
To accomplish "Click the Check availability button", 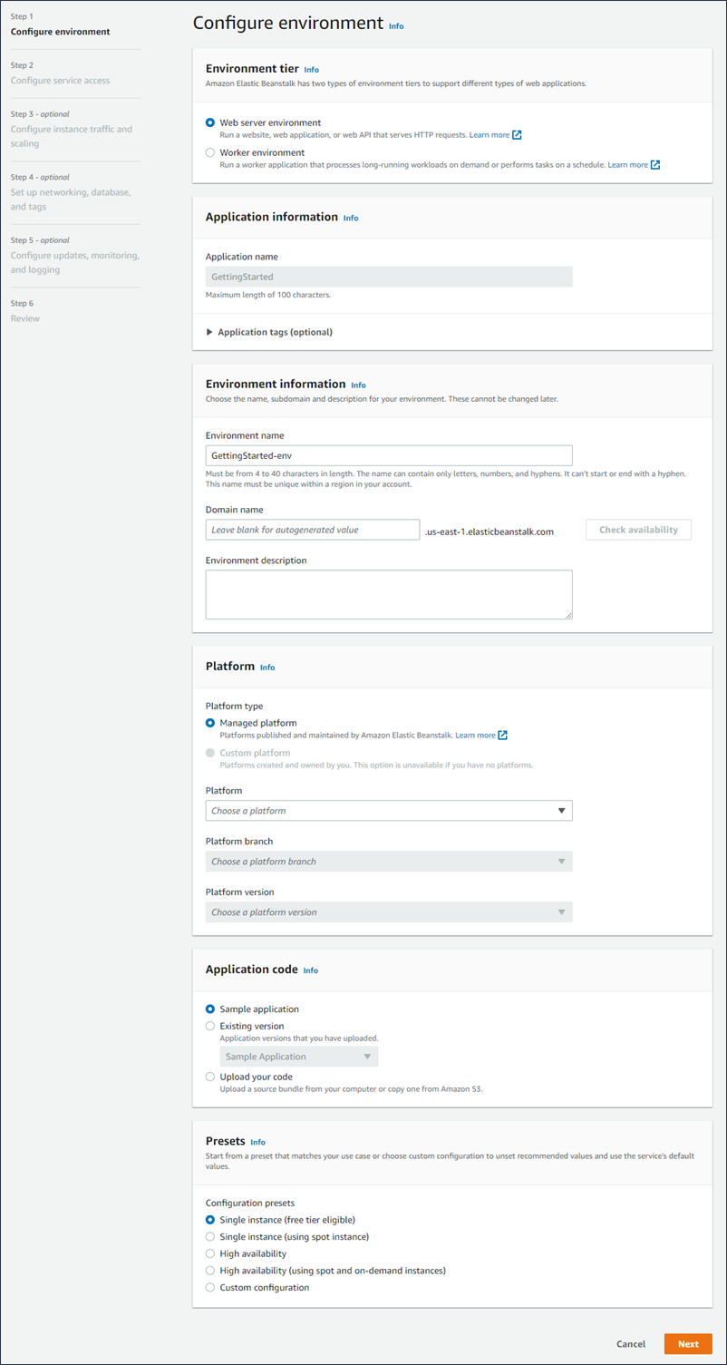I will (638, 530).
